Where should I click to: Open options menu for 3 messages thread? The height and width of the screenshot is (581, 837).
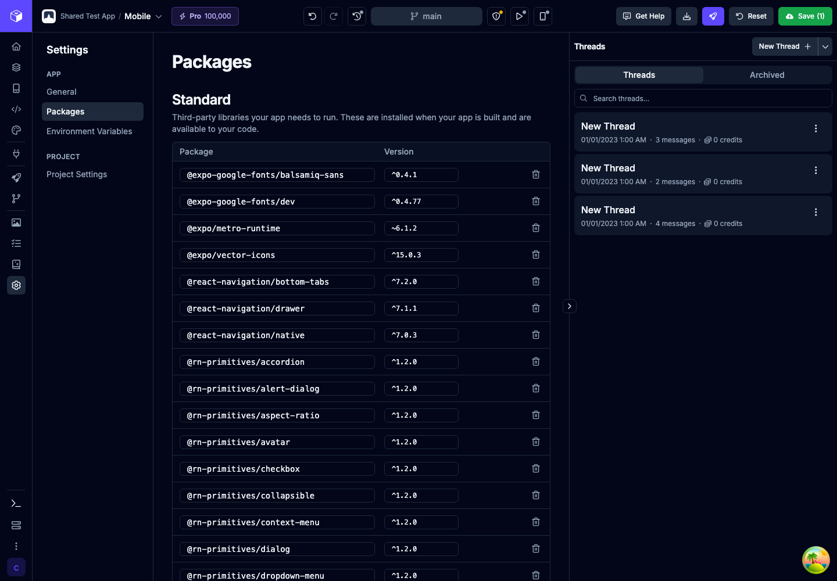[x=816, y=128]
